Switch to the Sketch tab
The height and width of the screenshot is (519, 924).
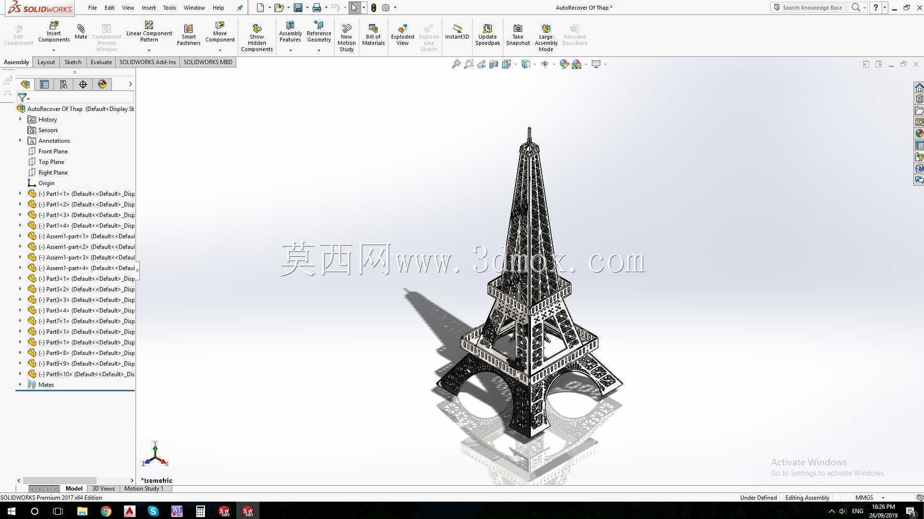pos(73,62)
